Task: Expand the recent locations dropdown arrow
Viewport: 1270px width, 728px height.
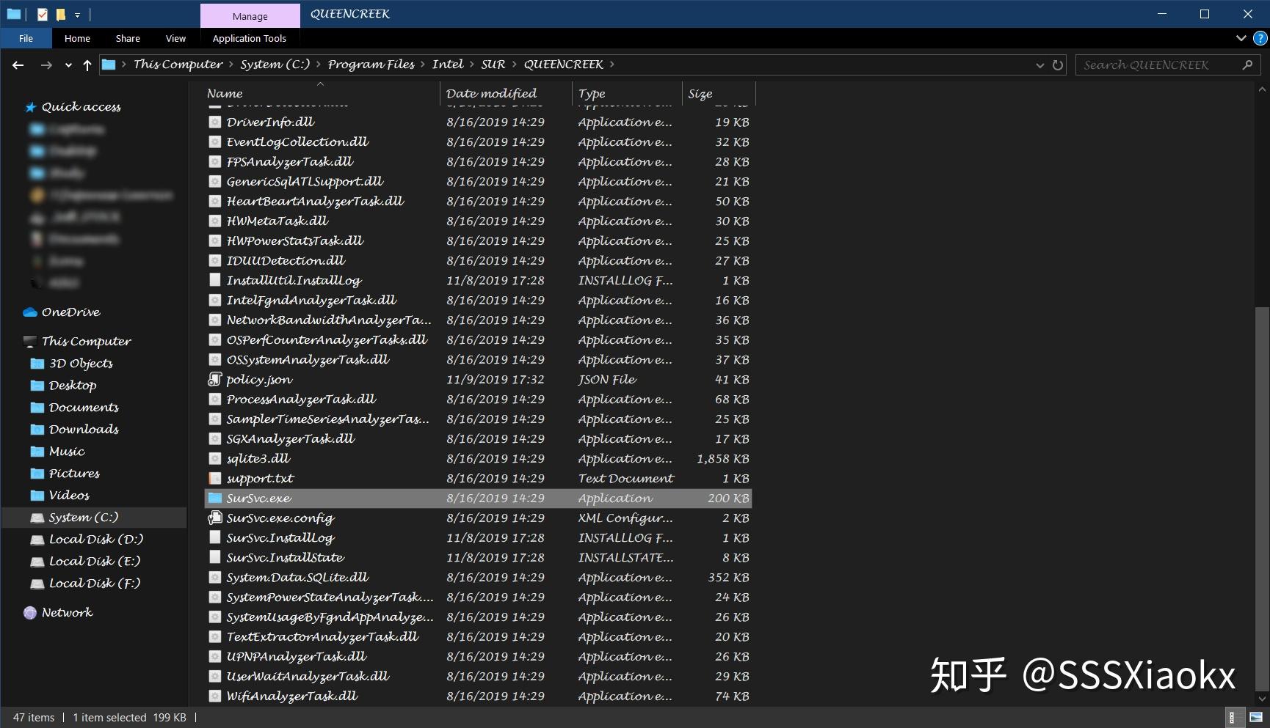Action: (68, 65)
